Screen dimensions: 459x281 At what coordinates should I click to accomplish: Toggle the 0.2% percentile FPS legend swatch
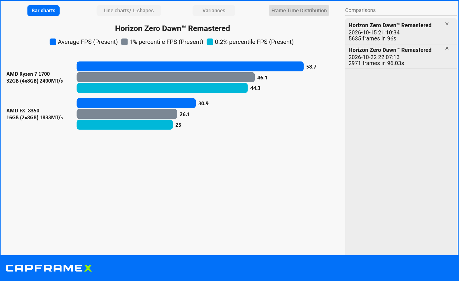pyautogui.click(x=210, y=42)
